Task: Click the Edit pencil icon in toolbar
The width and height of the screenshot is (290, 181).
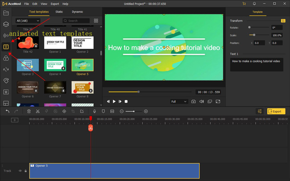Action: 82,111
